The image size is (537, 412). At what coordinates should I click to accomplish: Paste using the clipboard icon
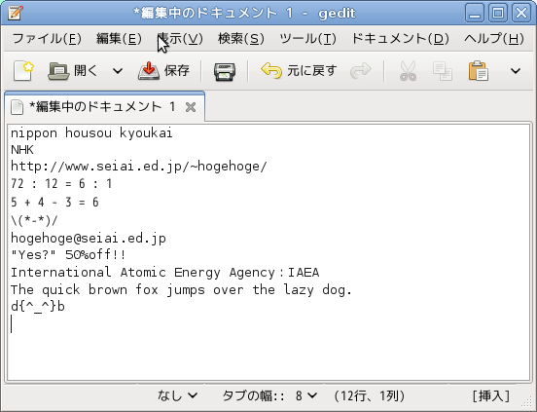point(478,70)
